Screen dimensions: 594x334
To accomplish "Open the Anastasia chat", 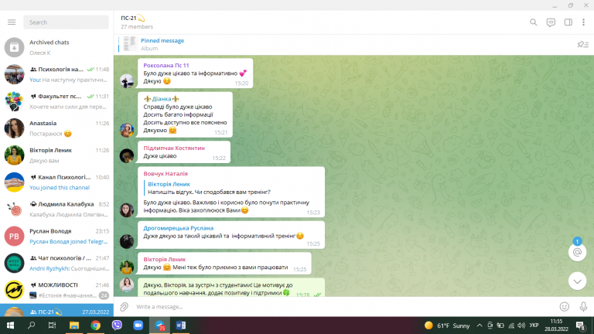I will [x=56, y=128].
